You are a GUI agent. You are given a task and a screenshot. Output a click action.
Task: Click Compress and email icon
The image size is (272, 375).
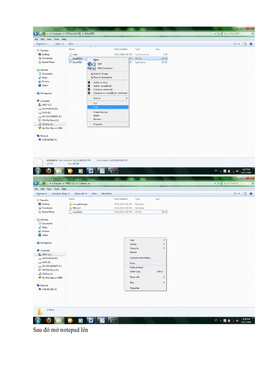(89, 89)
